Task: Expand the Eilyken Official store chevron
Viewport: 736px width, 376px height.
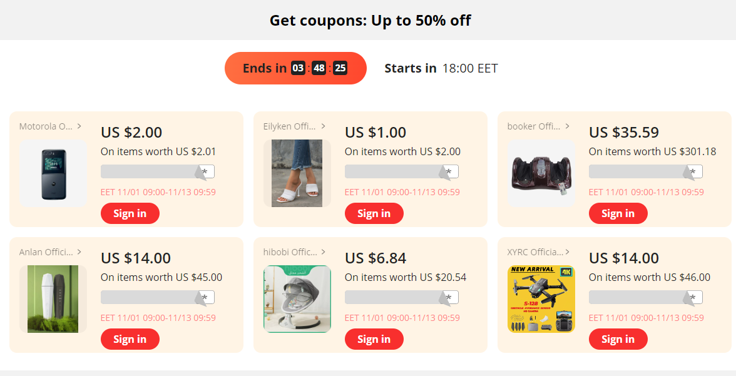Action: [x=324, y=126]
